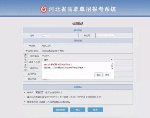
Task: Click the dialog scrollbar thumb
Action: [112, 66]
